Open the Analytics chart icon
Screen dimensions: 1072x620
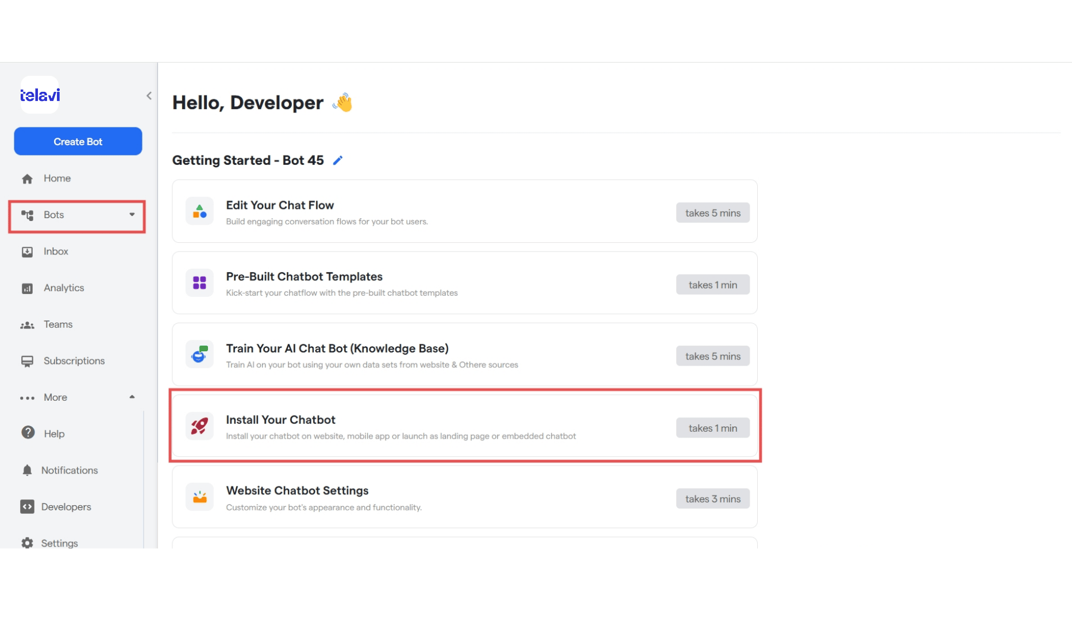[27, 288]
